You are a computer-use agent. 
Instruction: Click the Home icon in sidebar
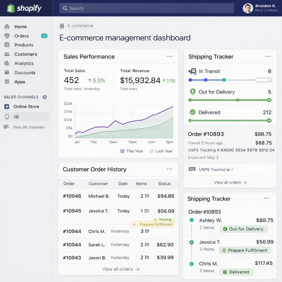[7, 27]
